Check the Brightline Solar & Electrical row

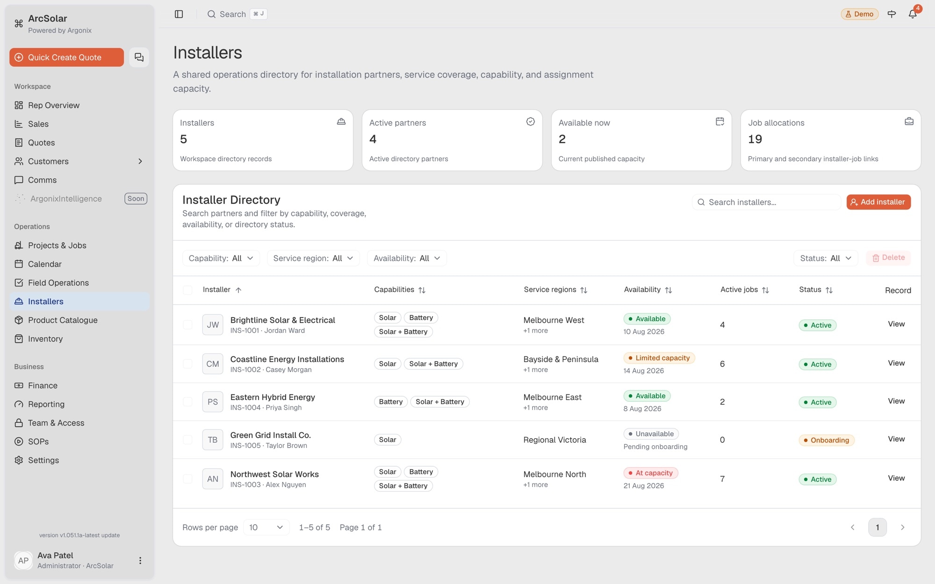coord(187,325)
